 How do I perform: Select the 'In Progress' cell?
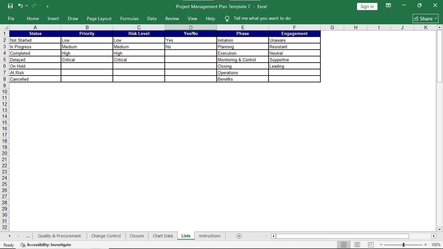(x=35, y=47)
